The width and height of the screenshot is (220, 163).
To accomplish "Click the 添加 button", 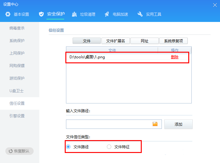I will click(x=179, y=124).
